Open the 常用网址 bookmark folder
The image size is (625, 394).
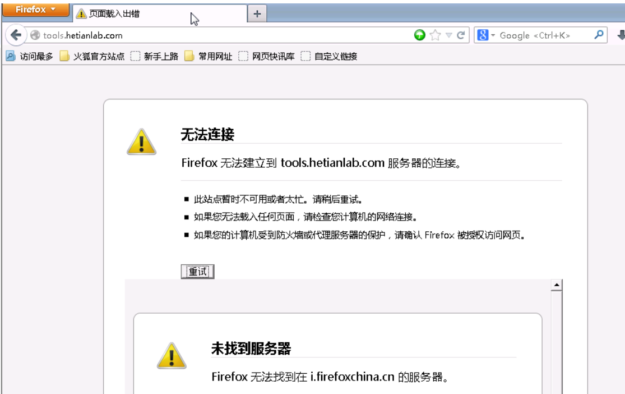pyautogui.click(x=209, y=56)
